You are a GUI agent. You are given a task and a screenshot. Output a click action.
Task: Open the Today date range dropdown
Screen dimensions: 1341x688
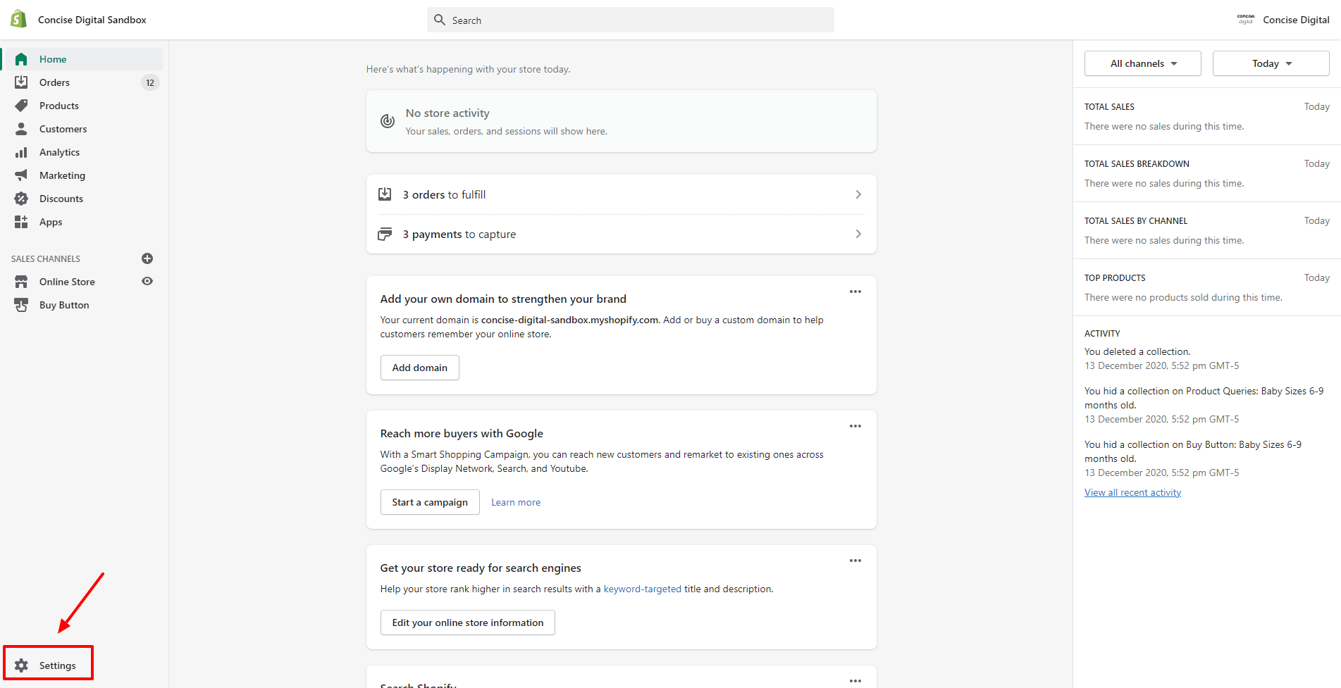(1270, 63)
